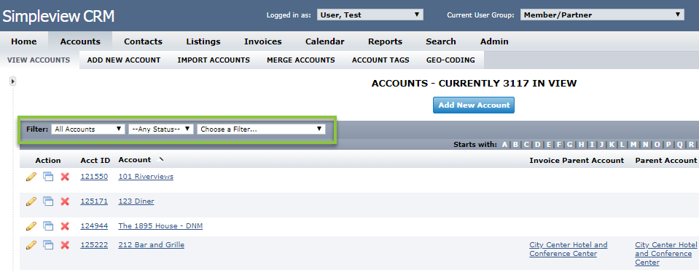Delete the 123 Diner account
Viewport: 699px width, 272px height.
pos(65,201)
